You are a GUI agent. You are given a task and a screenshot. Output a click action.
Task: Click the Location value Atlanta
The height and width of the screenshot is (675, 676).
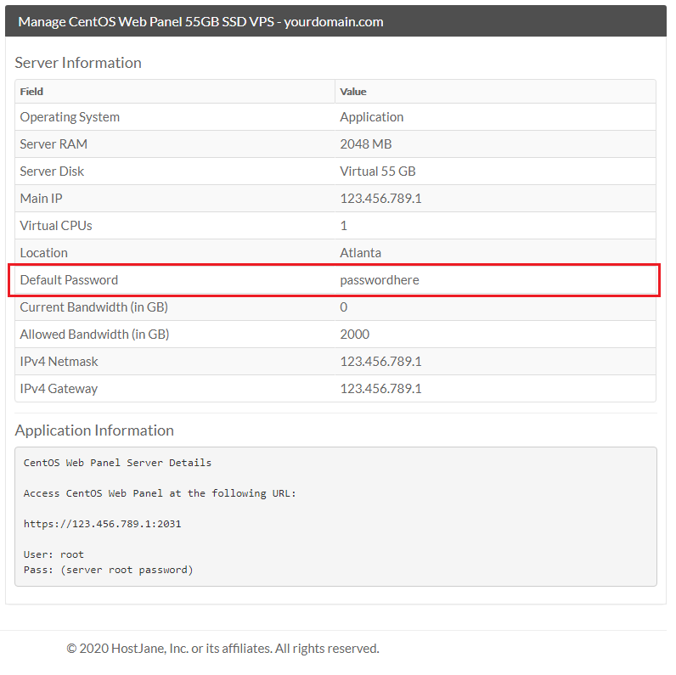pyautogui.click(x=360, y=252)
